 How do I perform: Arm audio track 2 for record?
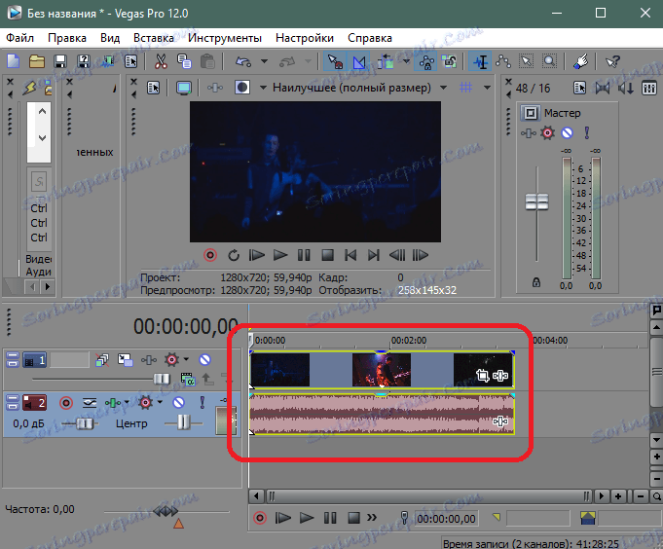(66, 403)
